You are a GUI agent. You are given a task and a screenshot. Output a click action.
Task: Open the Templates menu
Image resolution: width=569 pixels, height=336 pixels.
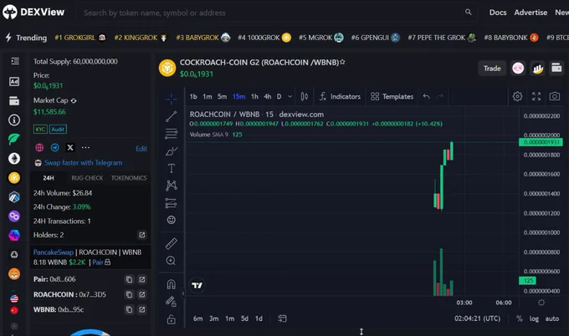click(392, 96)
